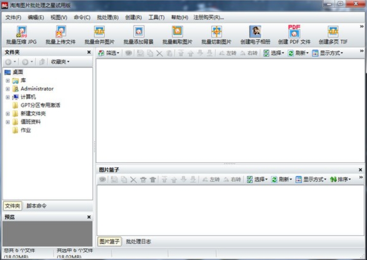Image resolution: width=367 pixels, height=260 pixels.
Task: Expand the 库 library node
Action: (8, 81)
